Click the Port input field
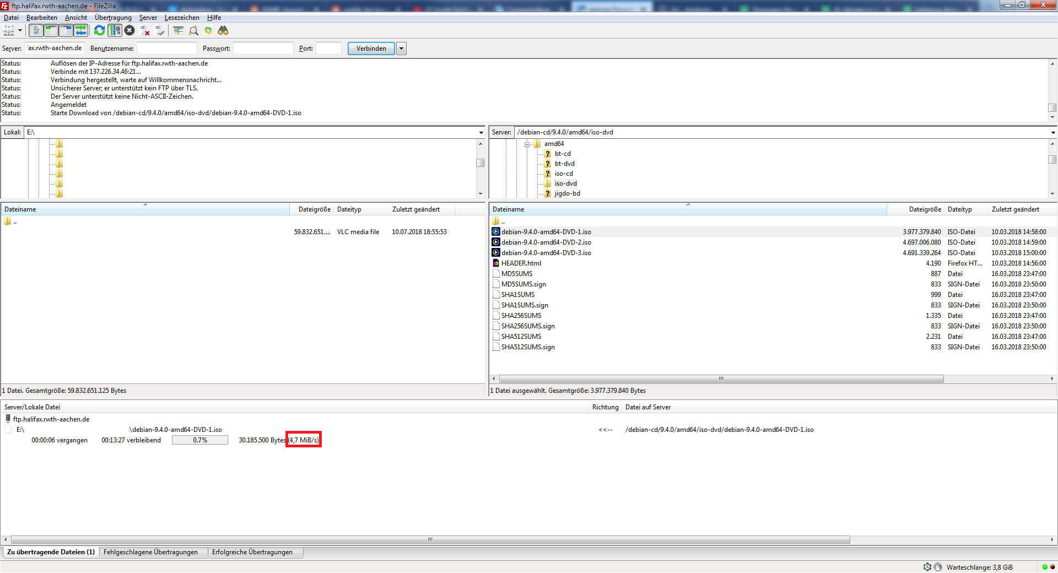This screenshot has width=1058, height=573. 329,48
